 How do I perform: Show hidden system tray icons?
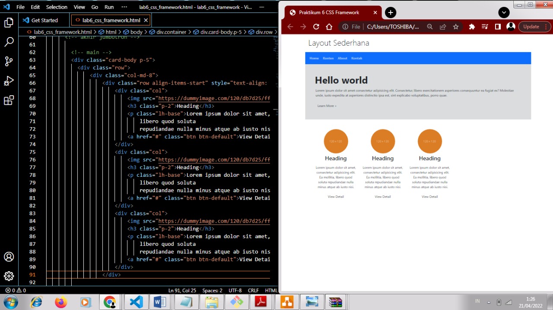click(489, 302)
